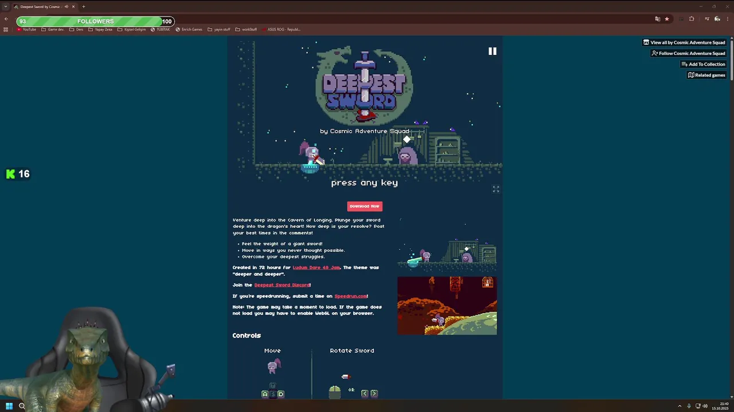Open the browser three-dot menu
This screenshot has height=412, width=734.
pyautogui.click(x=728, y=19)
